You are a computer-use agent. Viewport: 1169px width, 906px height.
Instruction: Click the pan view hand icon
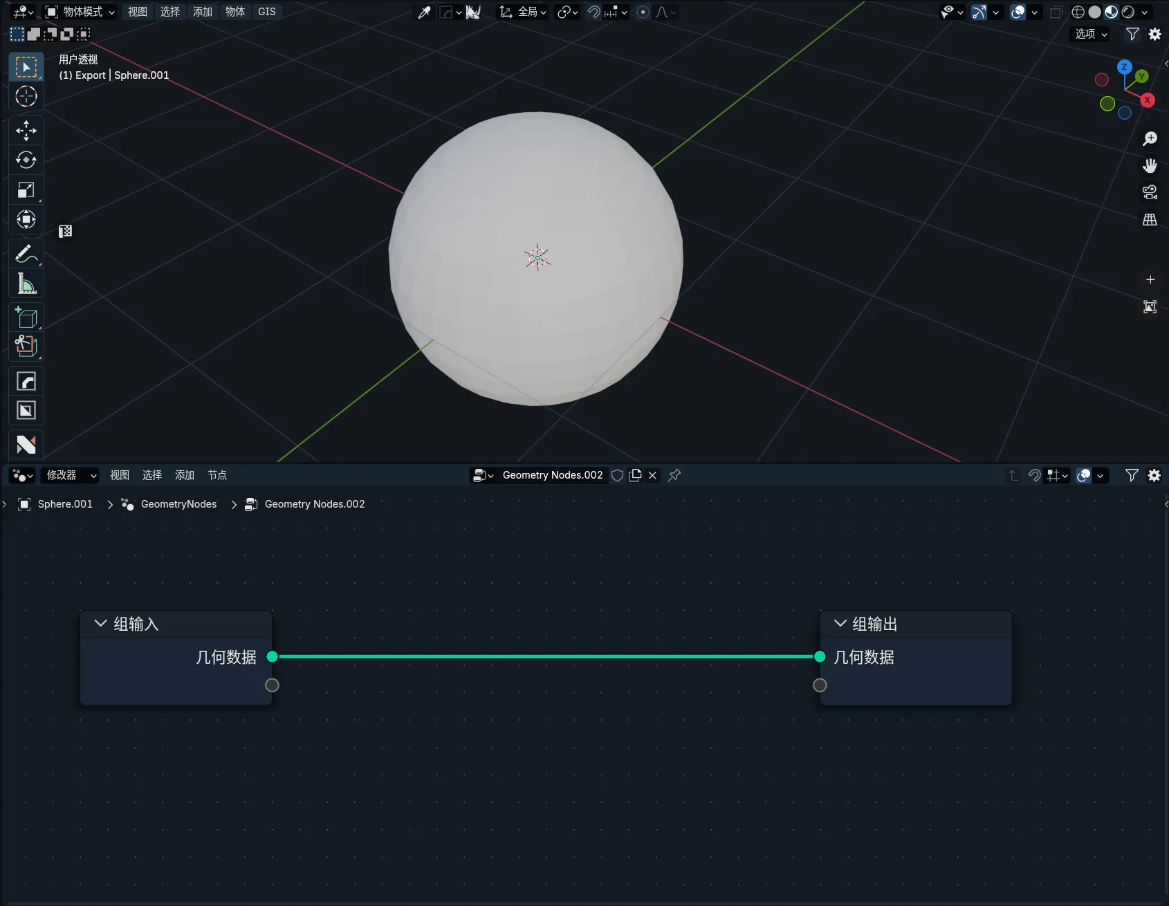(x=1150, y=166)
